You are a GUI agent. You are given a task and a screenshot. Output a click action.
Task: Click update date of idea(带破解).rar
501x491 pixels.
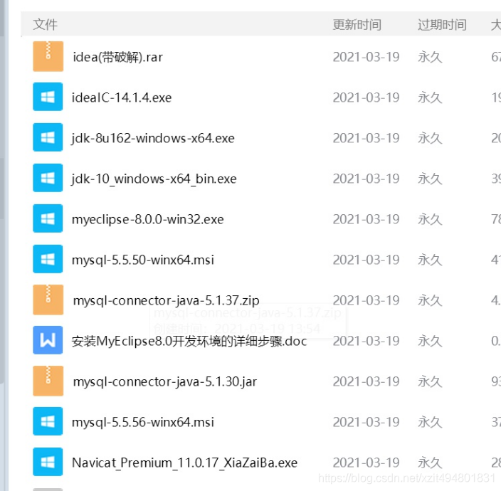tap(366, 57)
